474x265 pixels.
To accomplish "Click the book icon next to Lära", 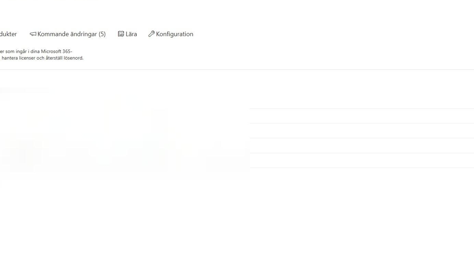I will click(x=121, y=34).
